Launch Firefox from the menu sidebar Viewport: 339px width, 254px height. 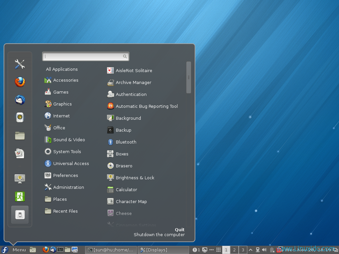[x=20, y=82]
